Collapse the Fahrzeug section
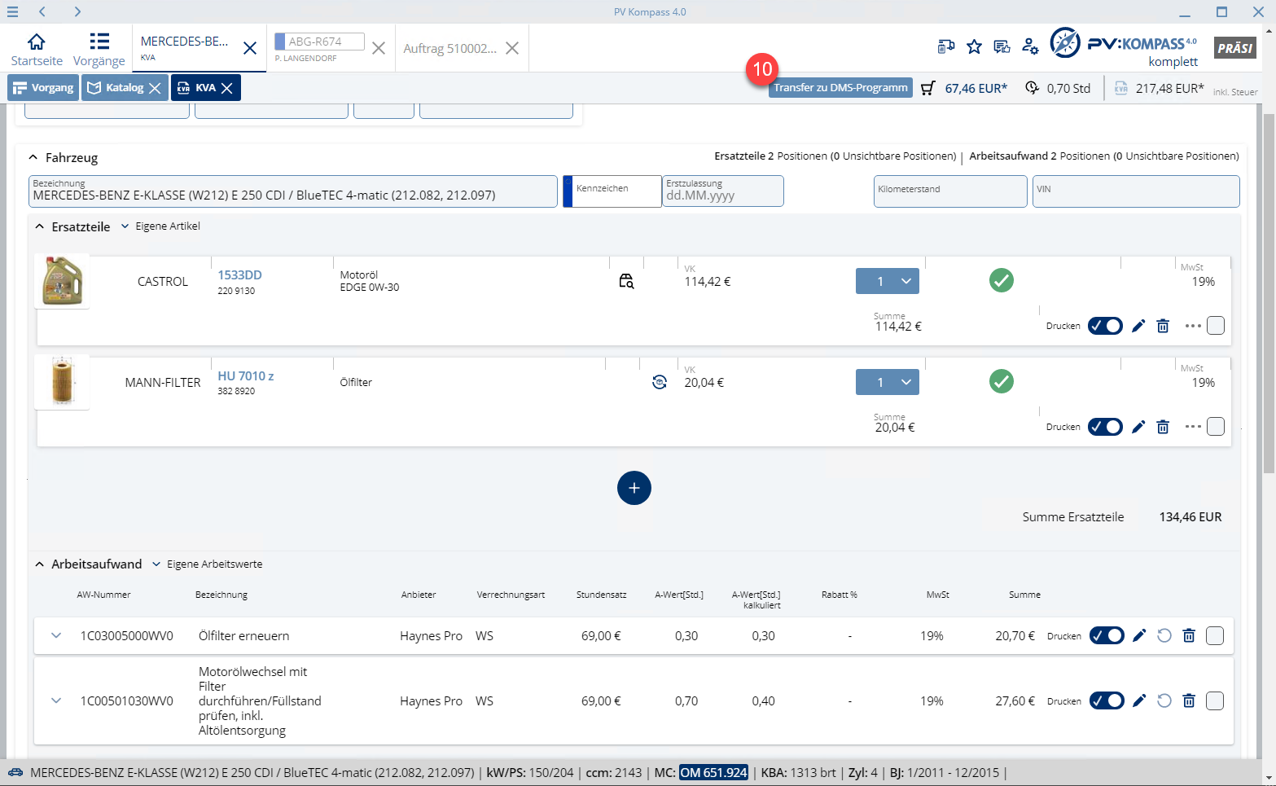Screen dimensions: 1276x786 [33, 157]
